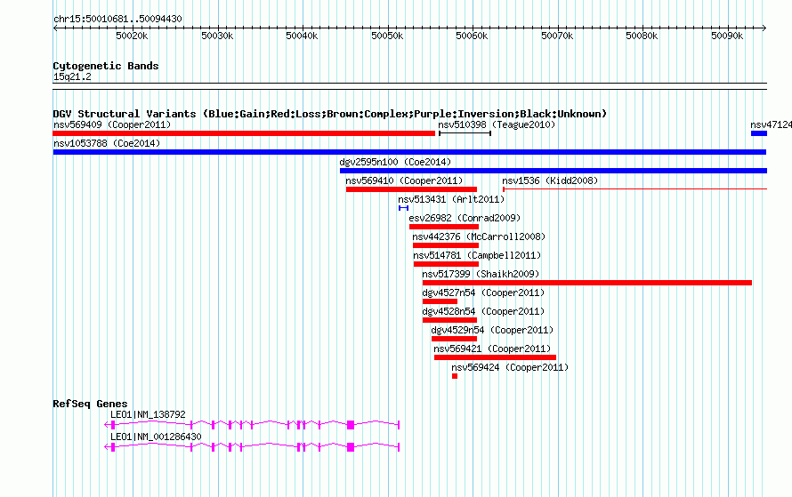
Task: Select the dgv4529n54 (Cooper2011) red bar
Action: point(454,339)
